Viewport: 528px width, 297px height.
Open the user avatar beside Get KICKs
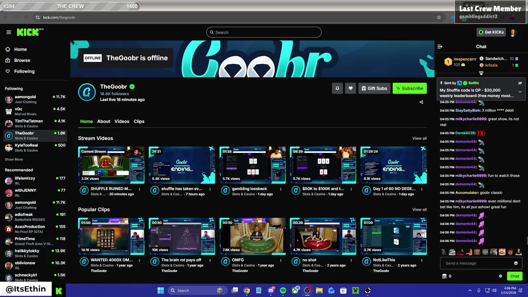pyautogui.click(x=513, y=32)
